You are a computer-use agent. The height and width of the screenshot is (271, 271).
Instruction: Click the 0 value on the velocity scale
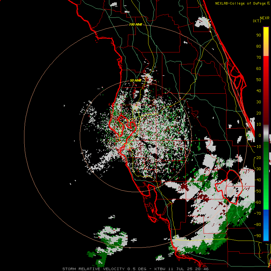pos(260,135)
